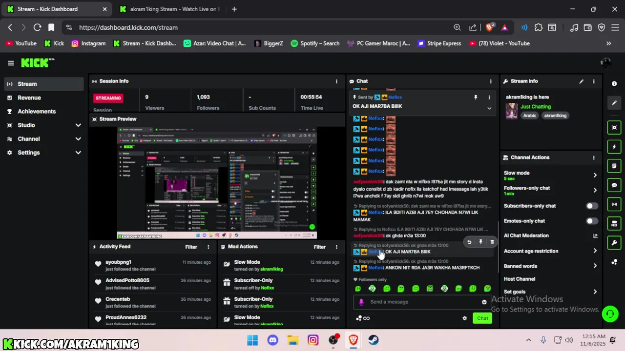Image resolution: width=625 pixels, height=351 pixels.
Task: Open the Chat panel three-dot menu
Action: [491, 81]
